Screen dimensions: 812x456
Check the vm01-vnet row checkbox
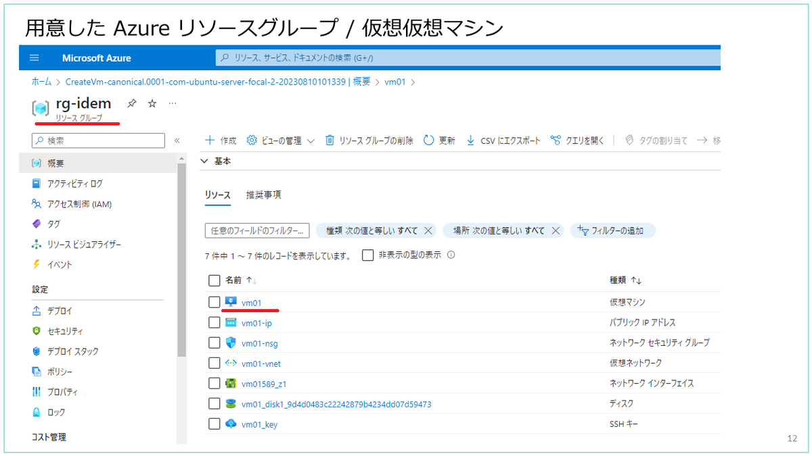pos(214,363)
